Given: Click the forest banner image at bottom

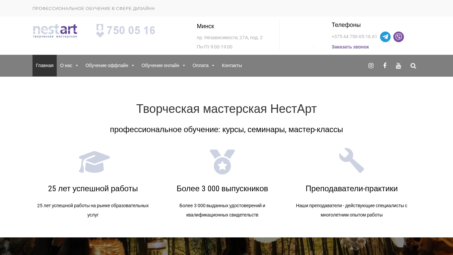Looking at the screenshot, I should pos(227,246).
